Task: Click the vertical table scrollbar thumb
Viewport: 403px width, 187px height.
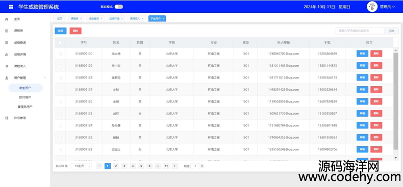Action: click(x=395, y=101)
